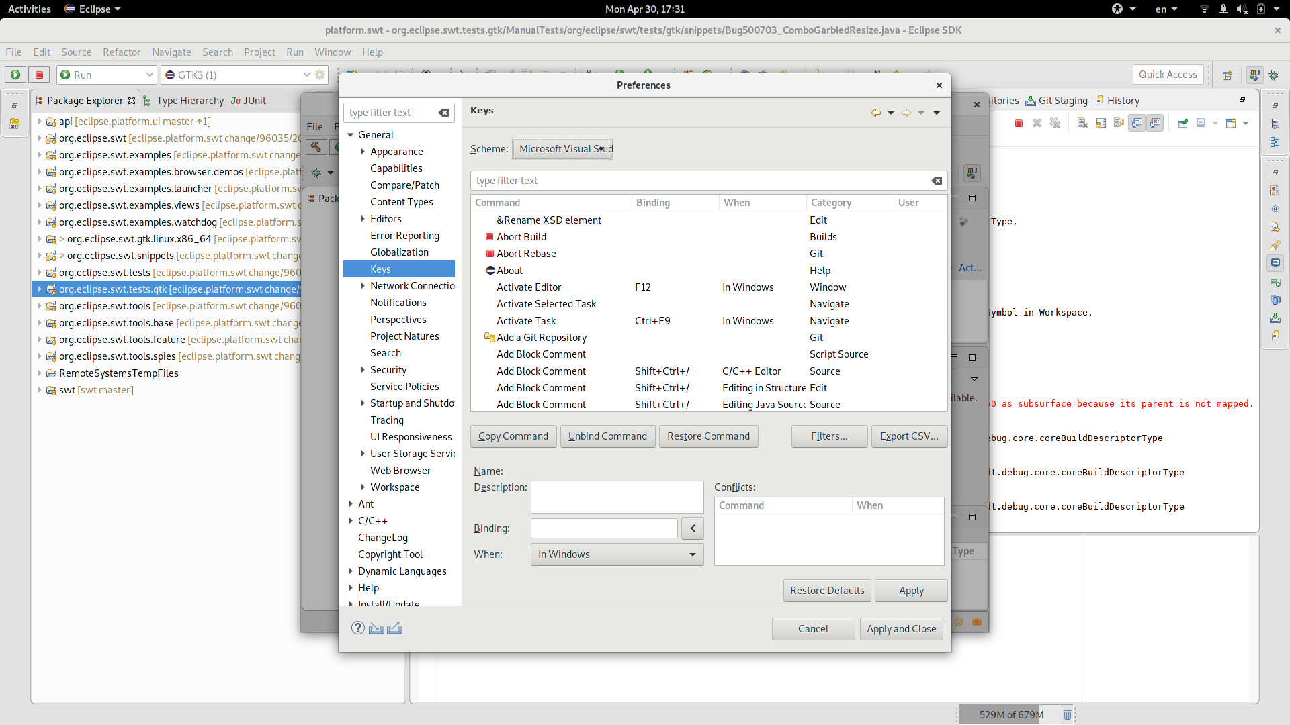Click the red Stop launch button
Viewport: 1290px width, 725px height.
coord(39,75)
